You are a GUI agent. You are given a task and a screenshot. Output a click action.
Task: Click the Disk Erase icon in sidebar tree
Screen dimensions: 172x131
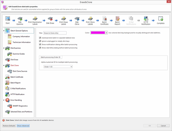(7, 60)
